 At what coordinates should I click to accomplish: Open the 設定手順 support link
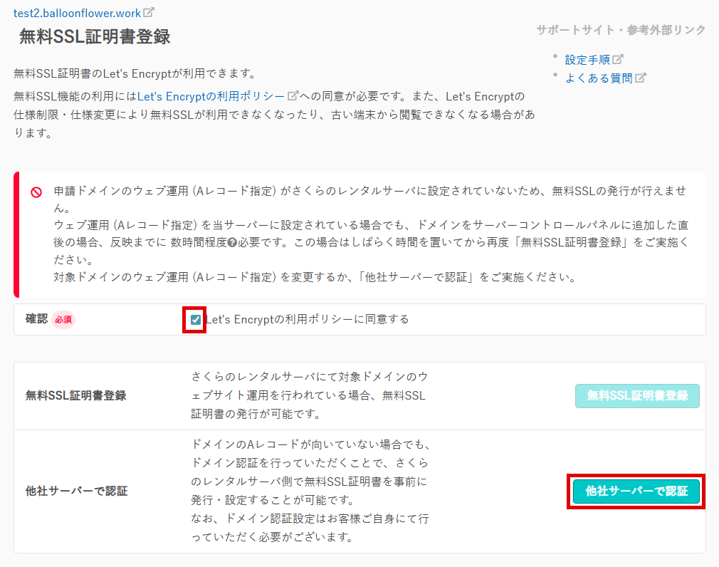point(588,60)
